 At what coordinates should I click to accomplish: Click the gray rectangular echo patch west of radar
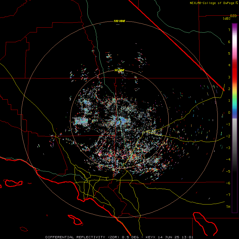point(81,121)
